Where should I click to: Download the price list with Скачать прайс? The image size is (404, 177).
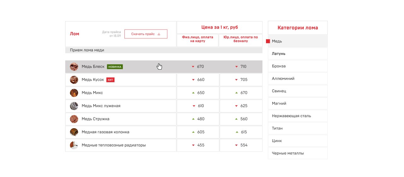(146, 34)
